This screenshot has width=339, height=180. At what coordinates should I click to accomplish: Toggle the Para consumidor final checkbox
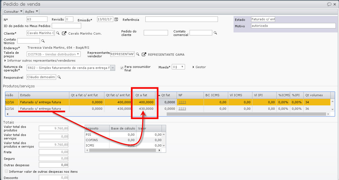click(122, 68)
